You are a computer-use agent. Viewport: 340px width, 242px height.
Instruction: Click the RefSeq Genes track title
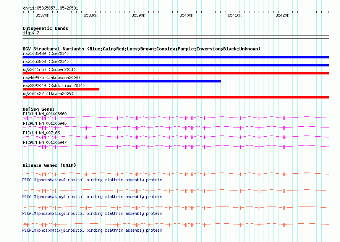click(x=39, y=109)
